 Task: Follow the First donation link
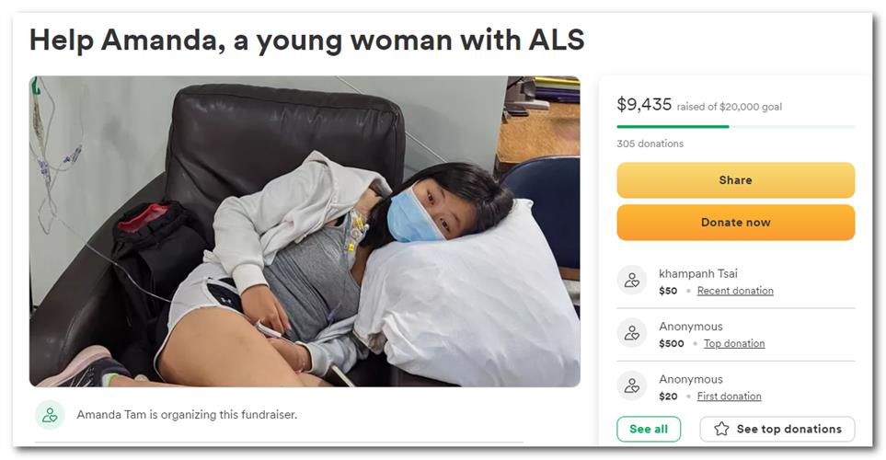click(x=729, y=397)
